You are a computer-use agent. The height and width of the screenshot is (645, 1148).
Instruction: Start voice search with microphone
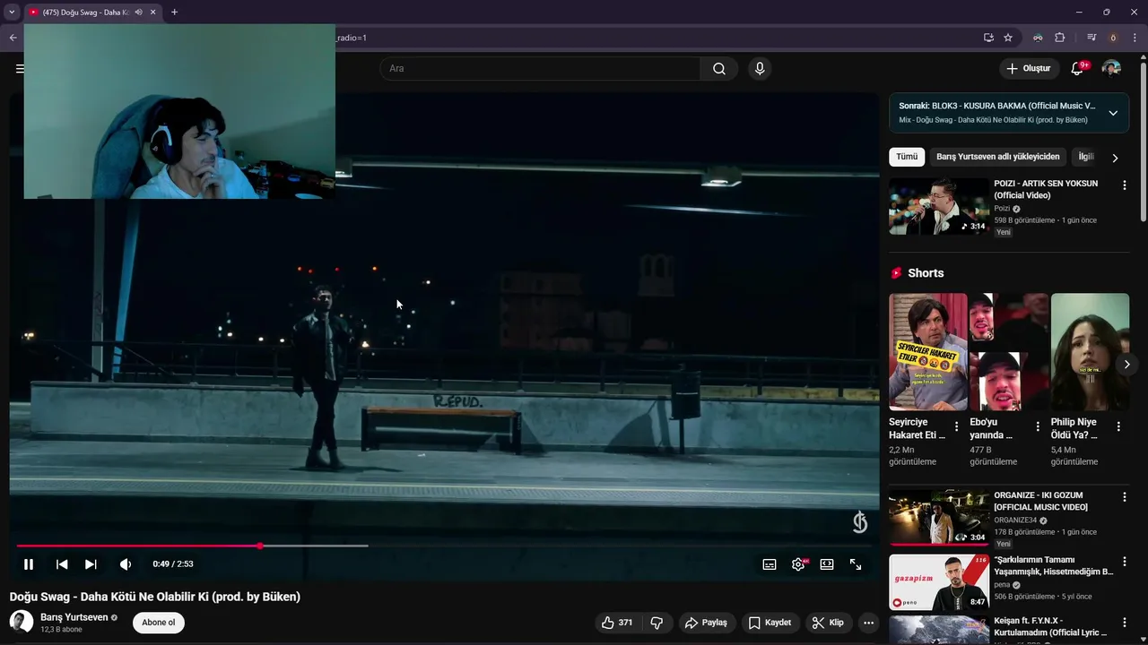click(760, 68)
